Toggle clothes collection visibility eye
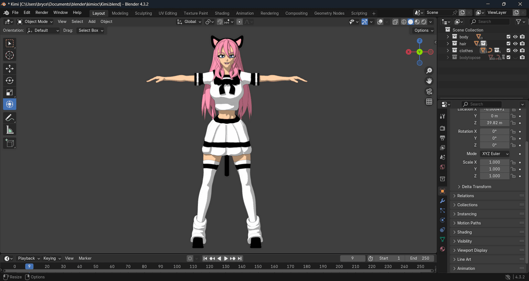Screen dimensions: 529x281 [x=515, y=51]
